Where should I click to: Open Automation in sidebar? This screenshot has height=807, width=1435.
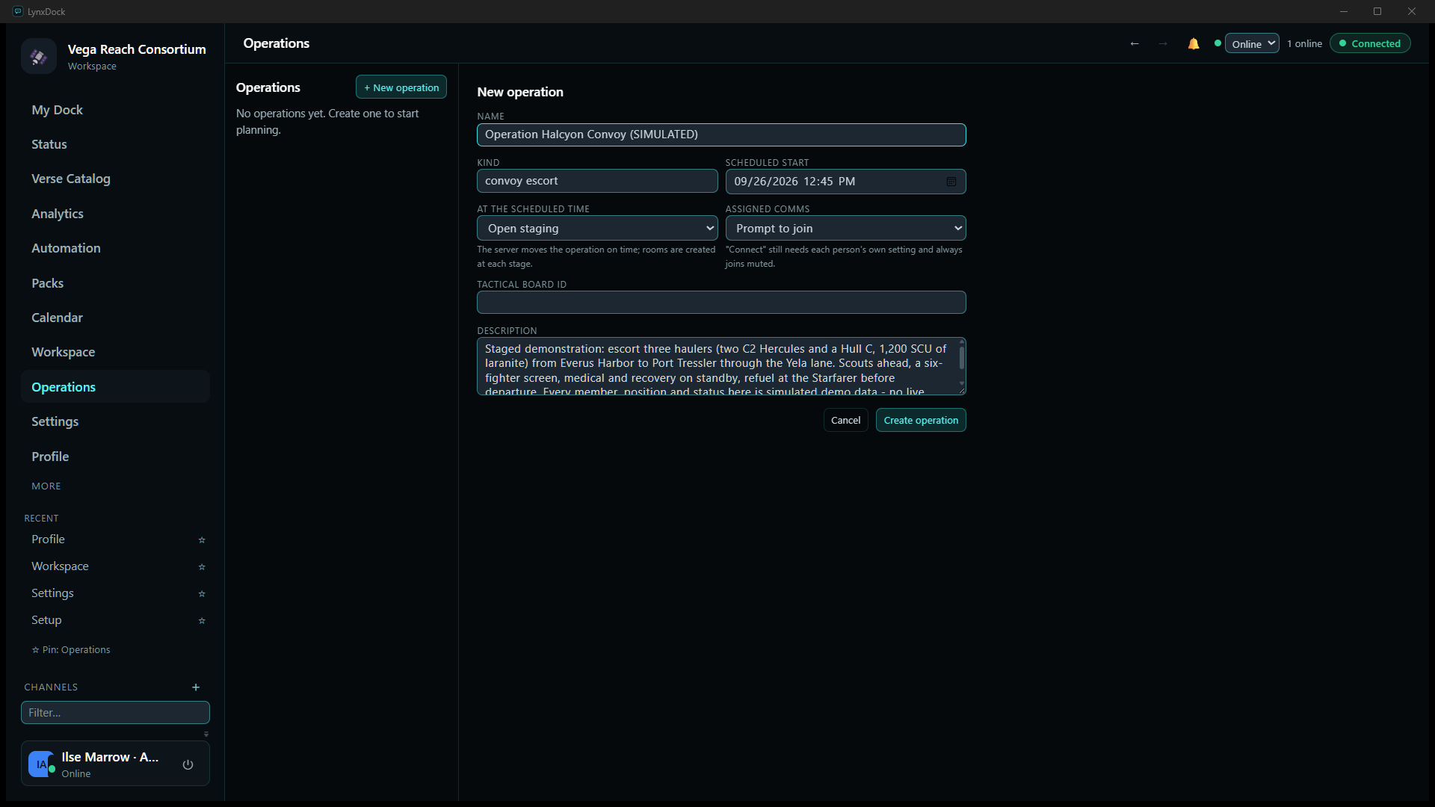[x=115, y=248]
